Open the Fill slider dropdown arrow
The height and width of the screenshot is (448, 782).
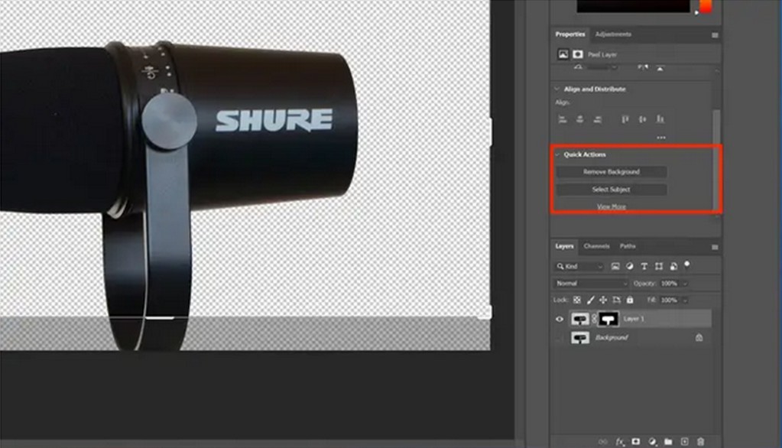click(x=685, y=300)
